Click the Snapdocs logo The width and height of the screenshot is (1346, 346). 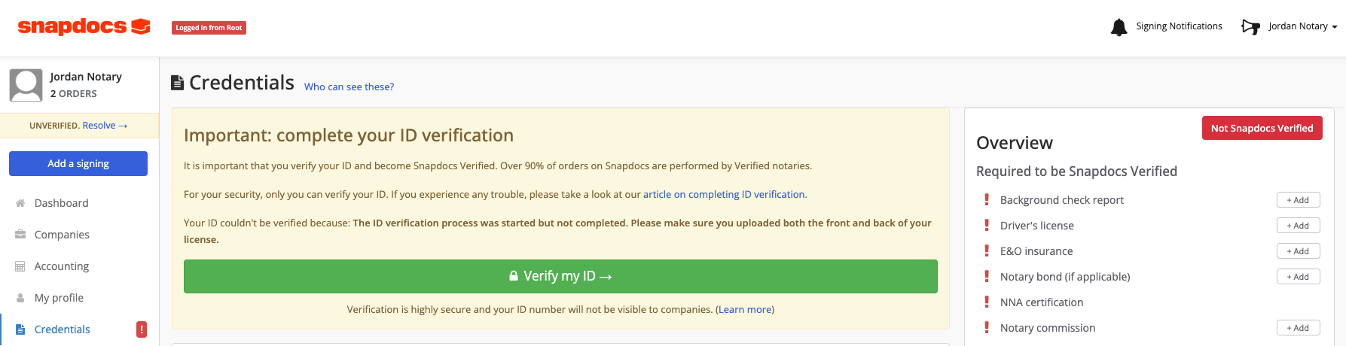point(84,26)
